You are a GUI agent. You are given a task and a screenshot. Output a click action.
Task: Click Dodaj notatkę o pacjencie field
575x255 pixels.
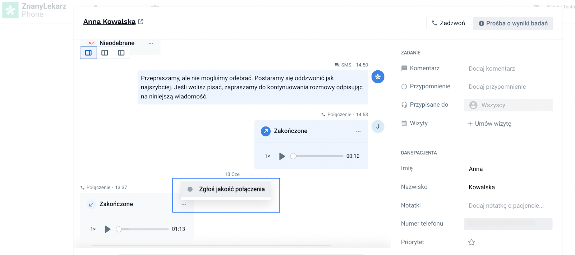tap(506, 205)
